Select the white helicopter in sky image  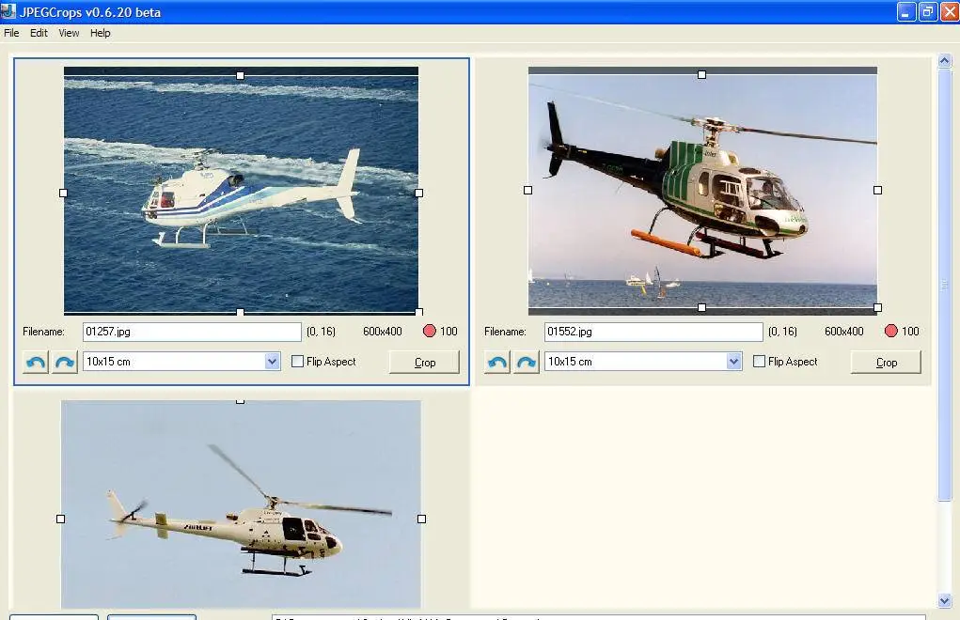pos(242,504)
